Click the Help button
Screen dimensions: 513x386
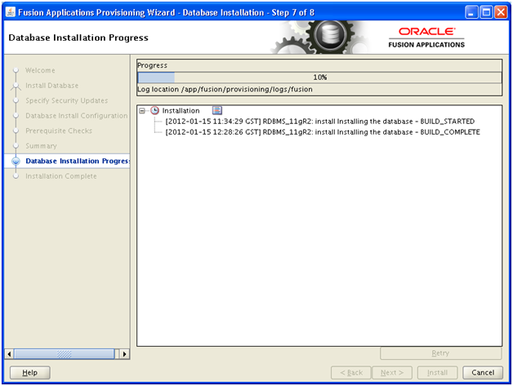click(x=29, y=373)
